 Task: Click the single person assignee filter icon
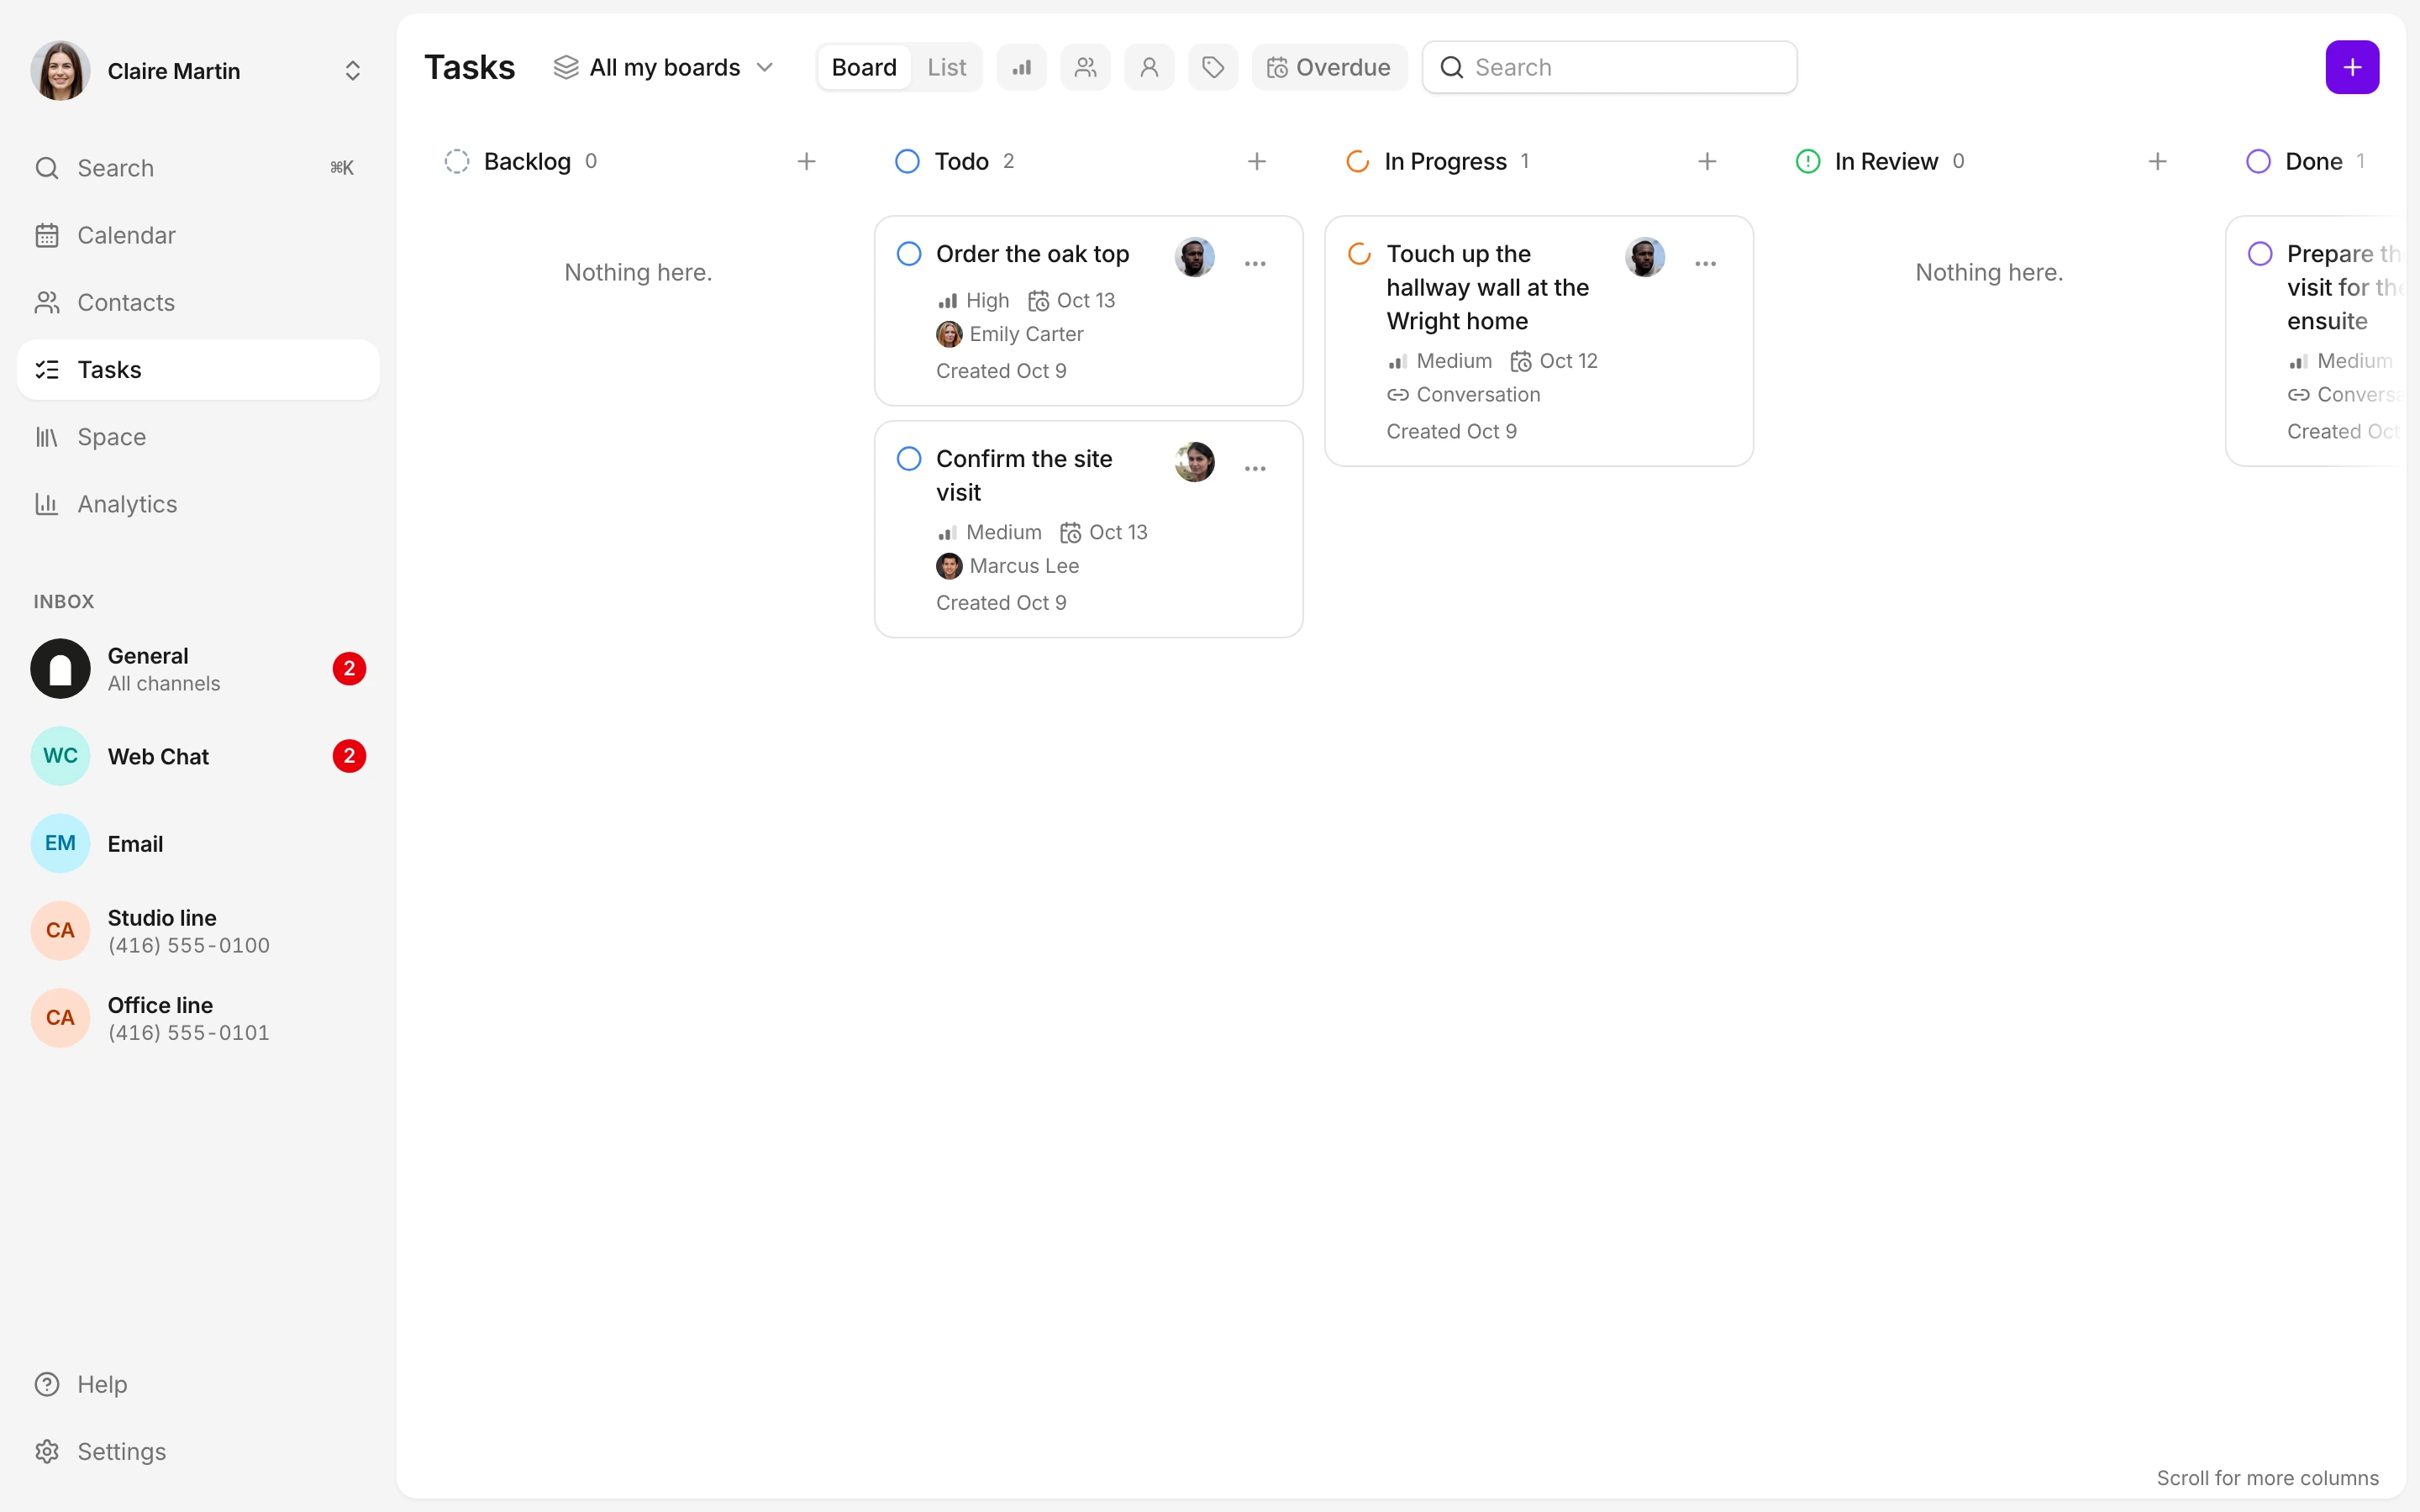point(1149,67)
